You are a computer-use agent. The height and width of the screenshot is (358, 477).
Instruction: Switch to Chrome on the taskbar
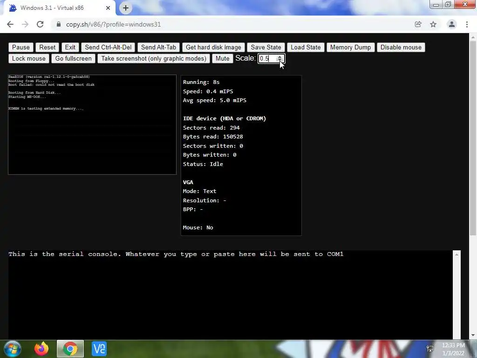[70, 349]
